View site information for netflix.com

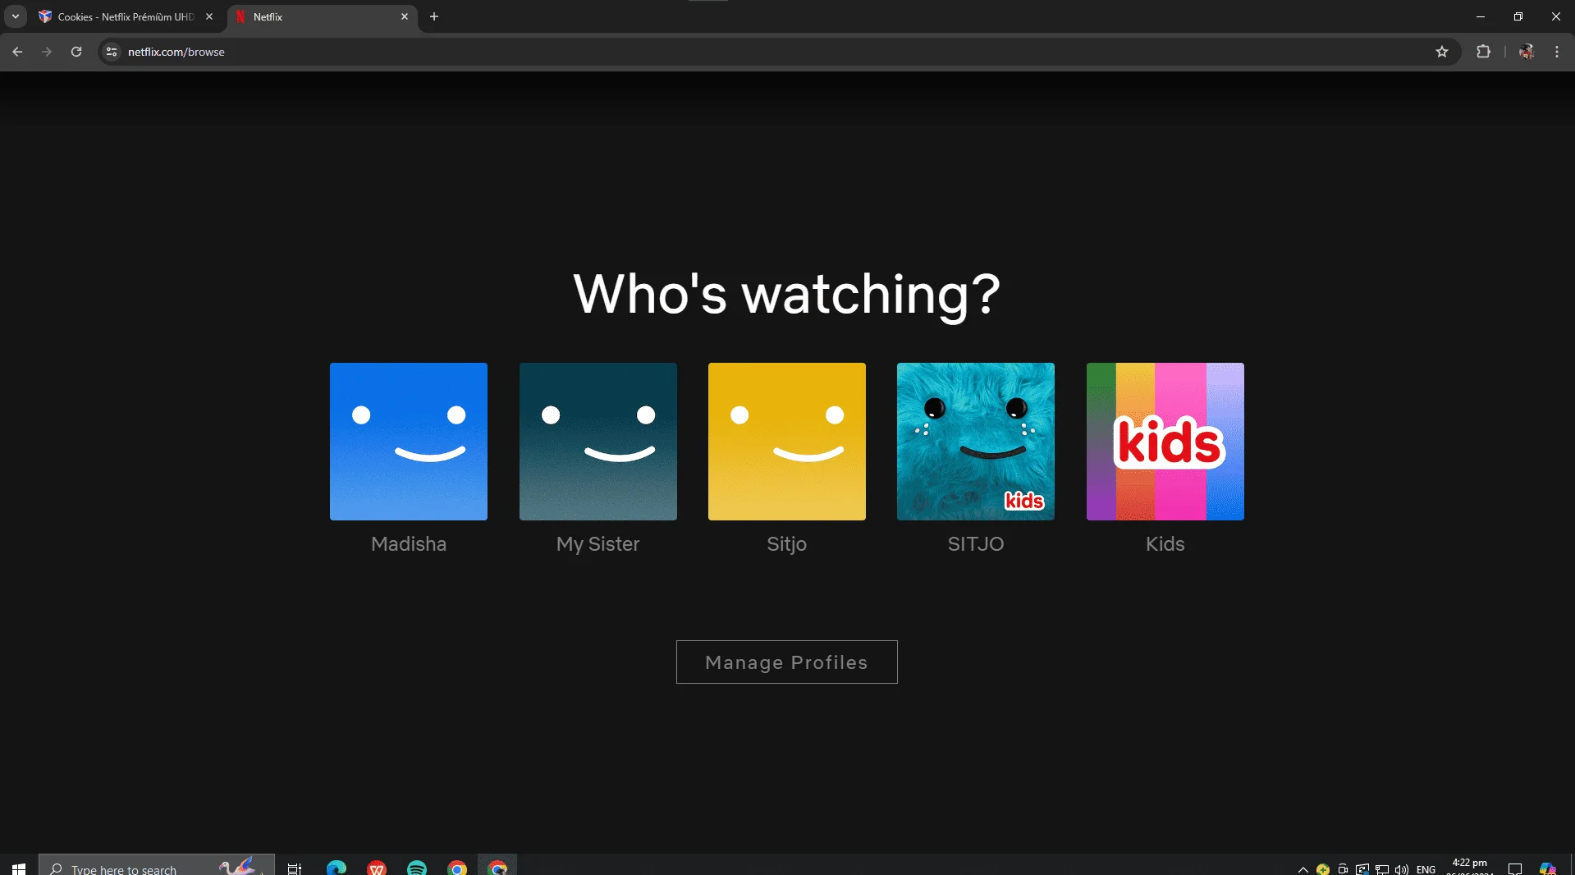point(112,52)
